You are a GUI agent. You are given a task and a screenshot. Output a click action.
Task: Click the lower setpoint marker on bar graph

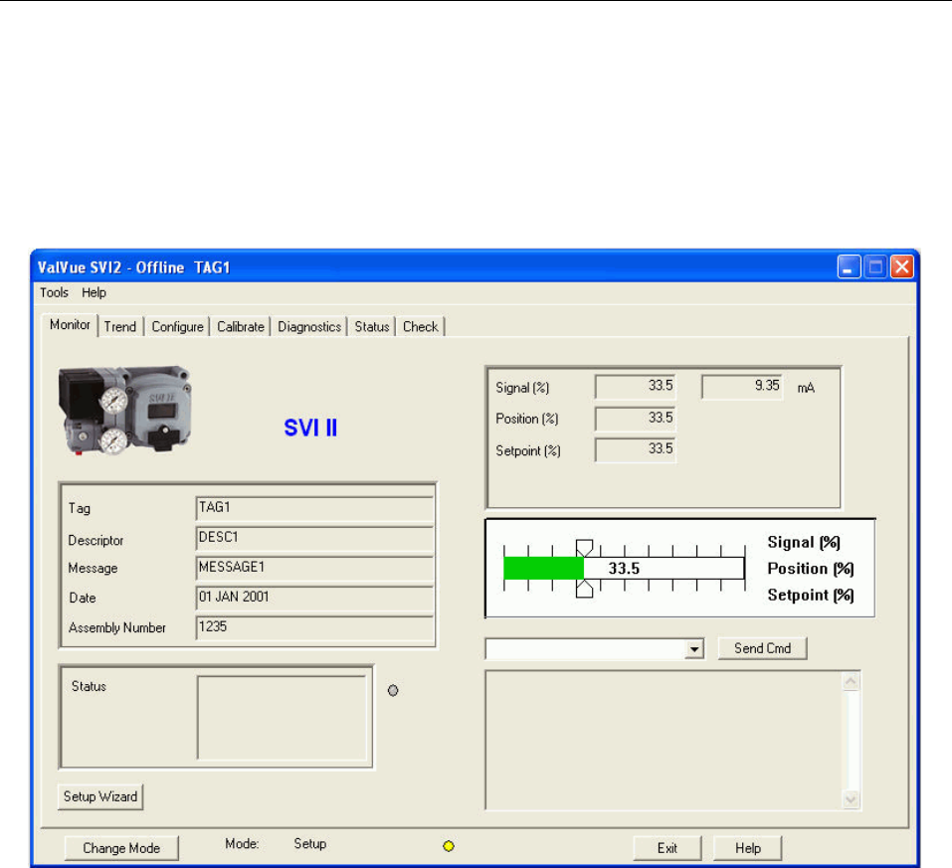pos(584,589)
